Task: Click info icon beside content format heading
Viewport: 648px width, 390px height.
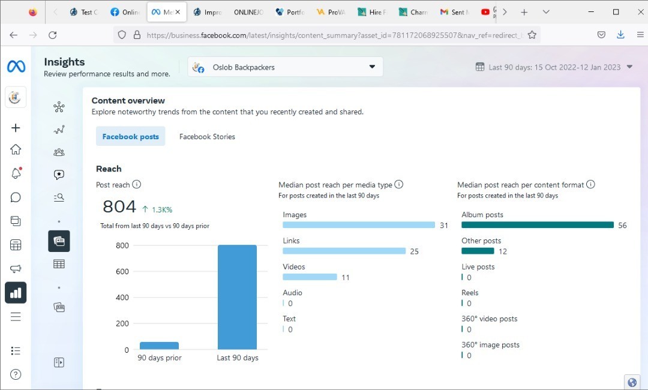Action: point(590,184)
